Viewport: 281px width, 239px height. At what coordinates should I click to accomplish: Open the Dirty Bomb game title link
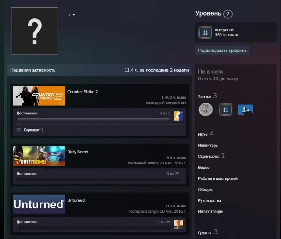pos(78,152)
